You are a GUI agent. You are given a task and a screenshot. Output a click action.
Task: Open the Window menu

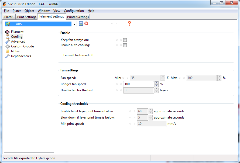[x=44, y=11]
